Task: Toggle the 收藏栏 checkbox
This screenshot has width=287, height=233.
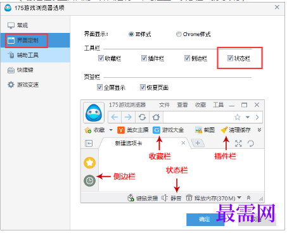Action: click(101, 58)
